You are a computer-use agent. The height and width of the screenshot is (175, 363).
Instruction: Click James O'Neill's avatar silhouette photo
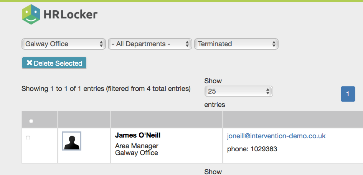[72, 141]
